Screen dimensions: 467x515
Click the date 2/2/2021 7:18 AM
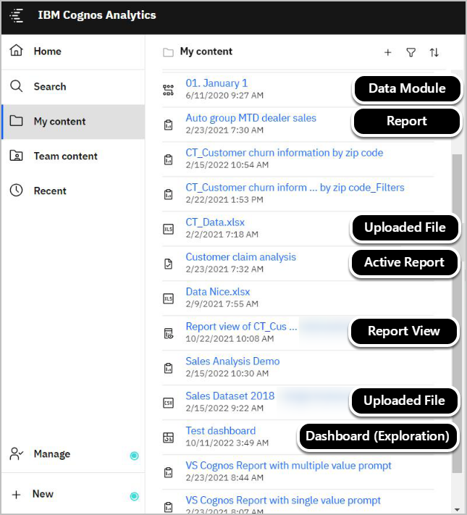[x=222, y=235]
